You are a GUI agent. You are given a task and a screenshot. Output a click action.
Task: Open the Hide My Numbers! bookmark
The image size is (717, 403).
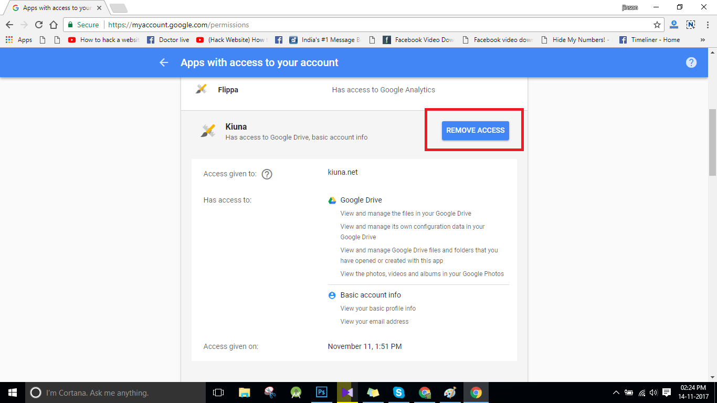(x=576, y=40)
